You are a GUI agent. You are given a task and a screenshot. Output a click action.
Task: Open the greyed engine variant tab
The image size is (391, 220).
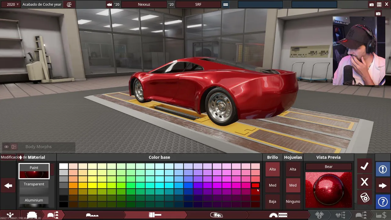341,215
